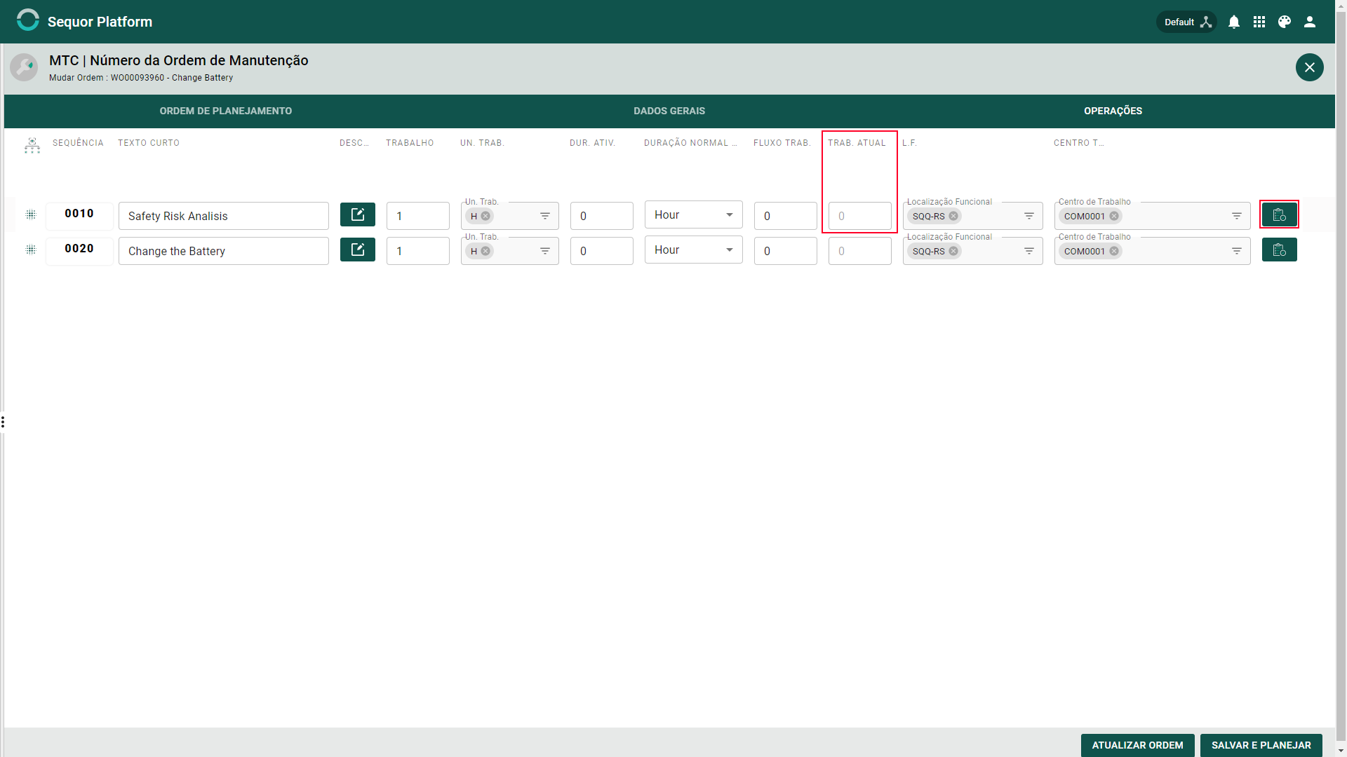Viewport: 1347px width, 757px height.
Task: Open Centro de Trabalho list in row 0010
Action: [1237, 216]
